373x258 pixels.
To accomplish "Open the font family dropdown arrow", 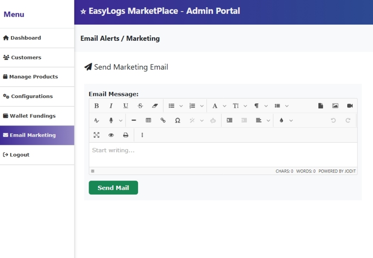I will [224, 106].
